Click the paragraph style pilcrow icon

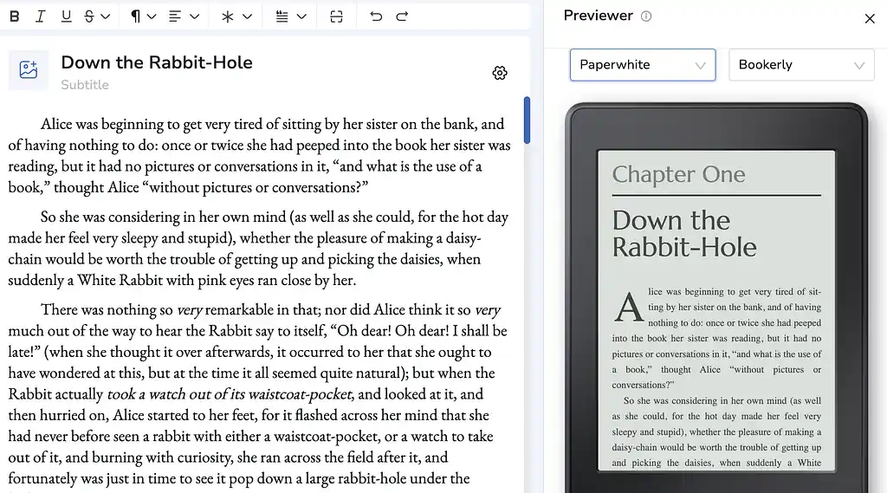[x=136, y=16]
